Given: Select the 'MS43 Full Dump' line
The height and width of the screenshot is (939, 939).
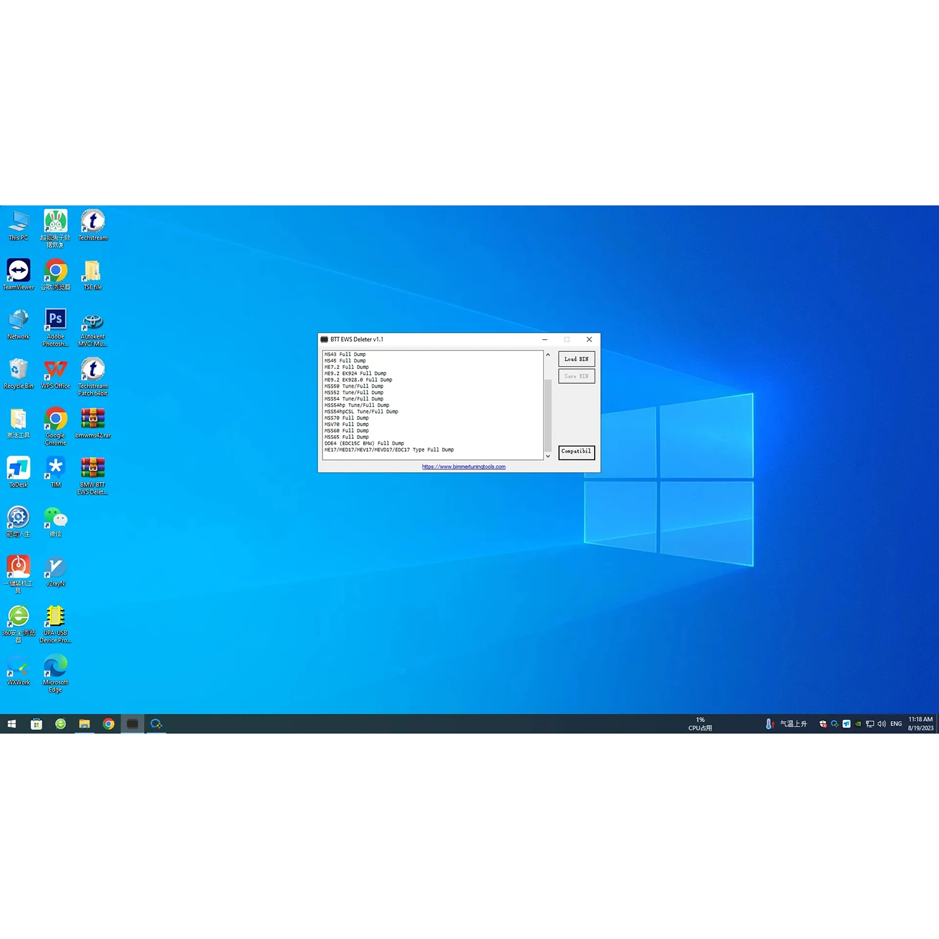Looking at the screenshot, I should coord(345,354).
